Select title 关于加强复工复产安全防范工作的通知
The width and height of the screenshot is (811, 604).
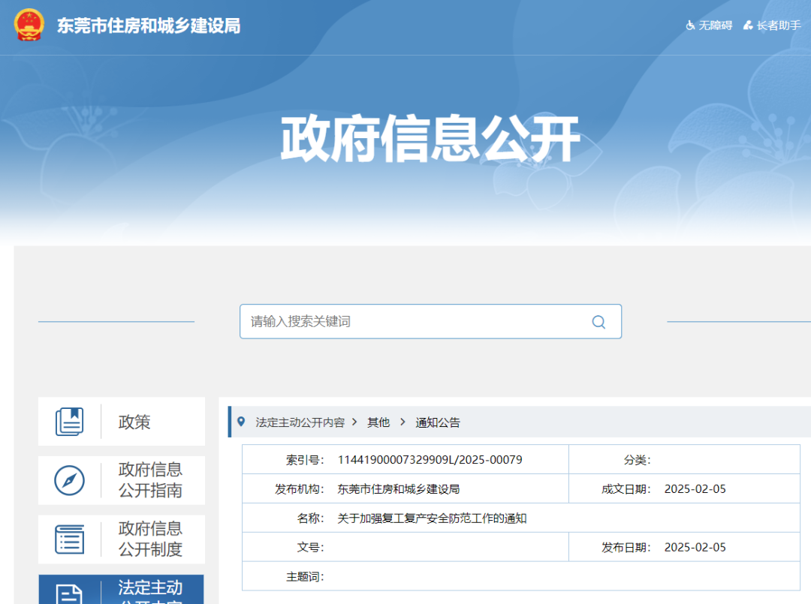click(432, 518)
